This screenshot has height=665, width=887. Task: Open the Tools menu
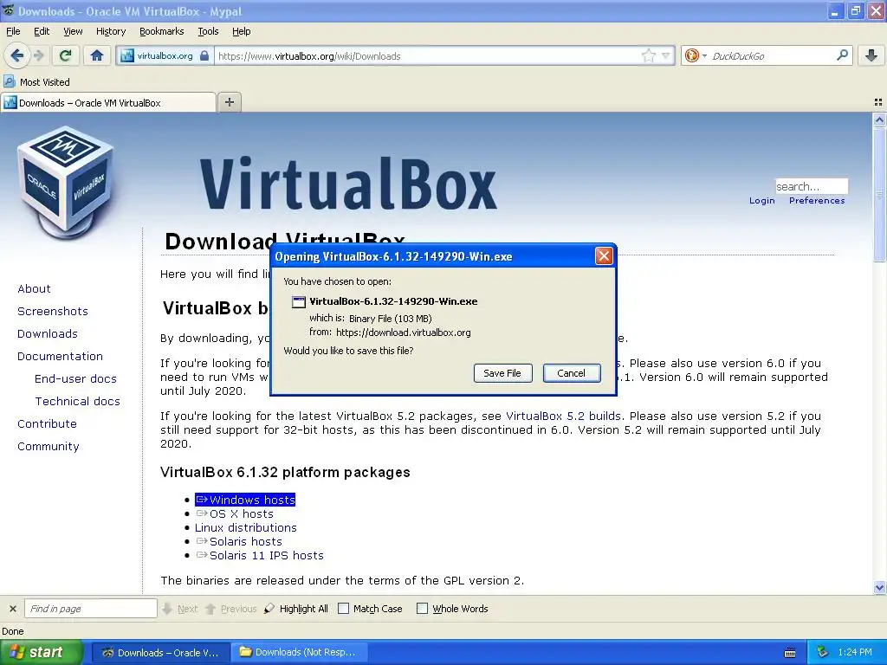[x=208, y=31]
